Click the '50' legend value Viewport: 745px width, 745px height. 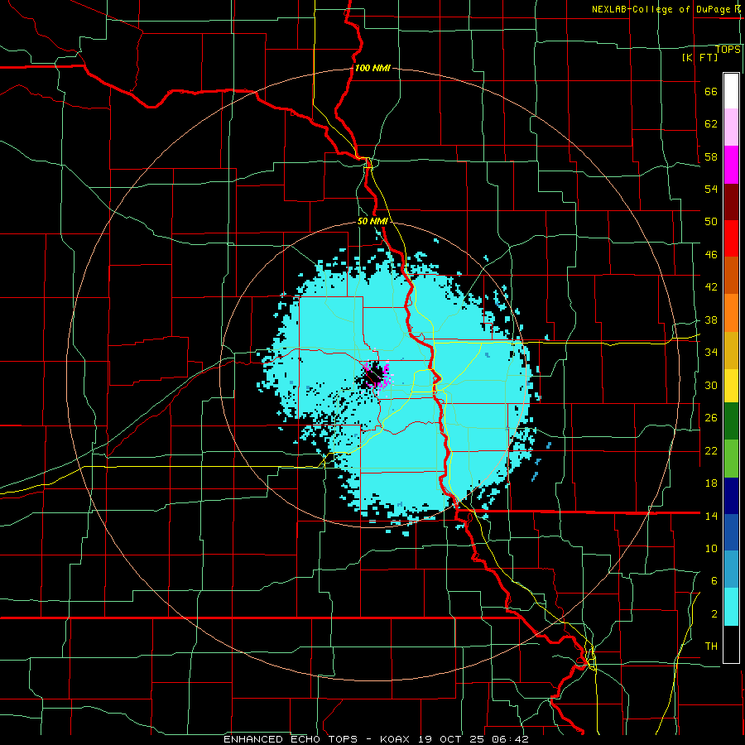click(x=711, y=222)
